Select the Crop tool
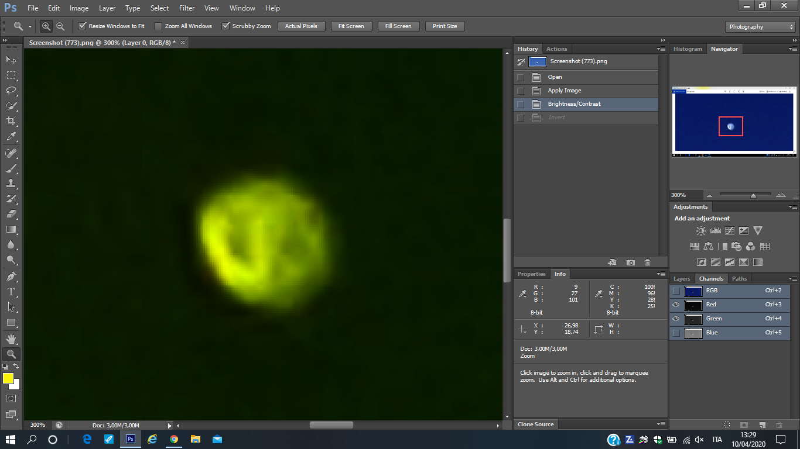Viewport: 800px width, 449px height. point(11,121)
